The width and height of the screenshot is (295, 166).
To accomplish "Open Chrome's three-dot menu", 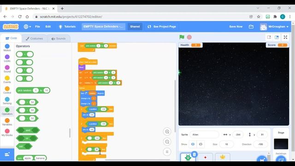I will (290, 17).
